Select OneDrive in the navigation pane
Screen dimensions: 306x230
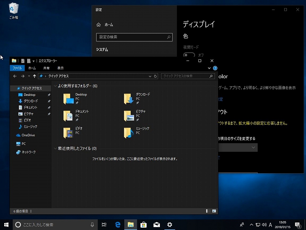click(x=28, y=135)
